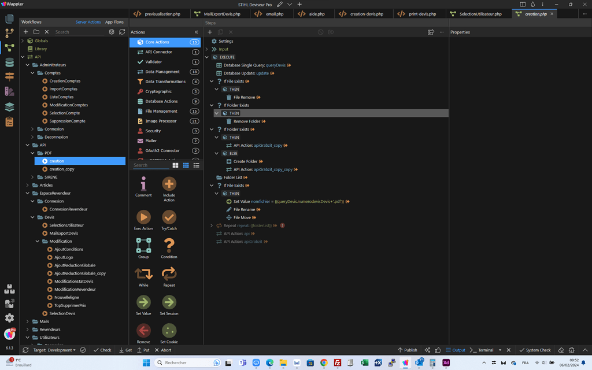Switch actions palette to list view
The width and height of the screenshot is (592, 370).
[196, 165]
